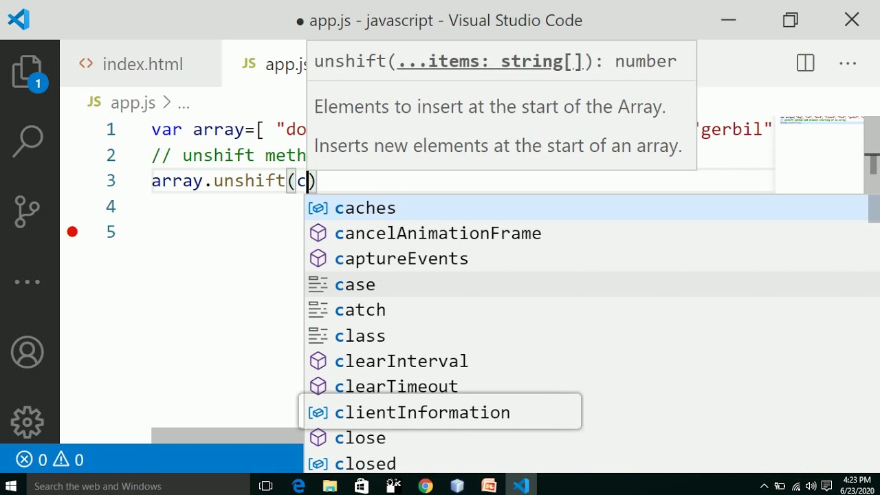Select the clearTimeout suggestion
The width and height of the screenshot is (880, 495).
[586, 385]
